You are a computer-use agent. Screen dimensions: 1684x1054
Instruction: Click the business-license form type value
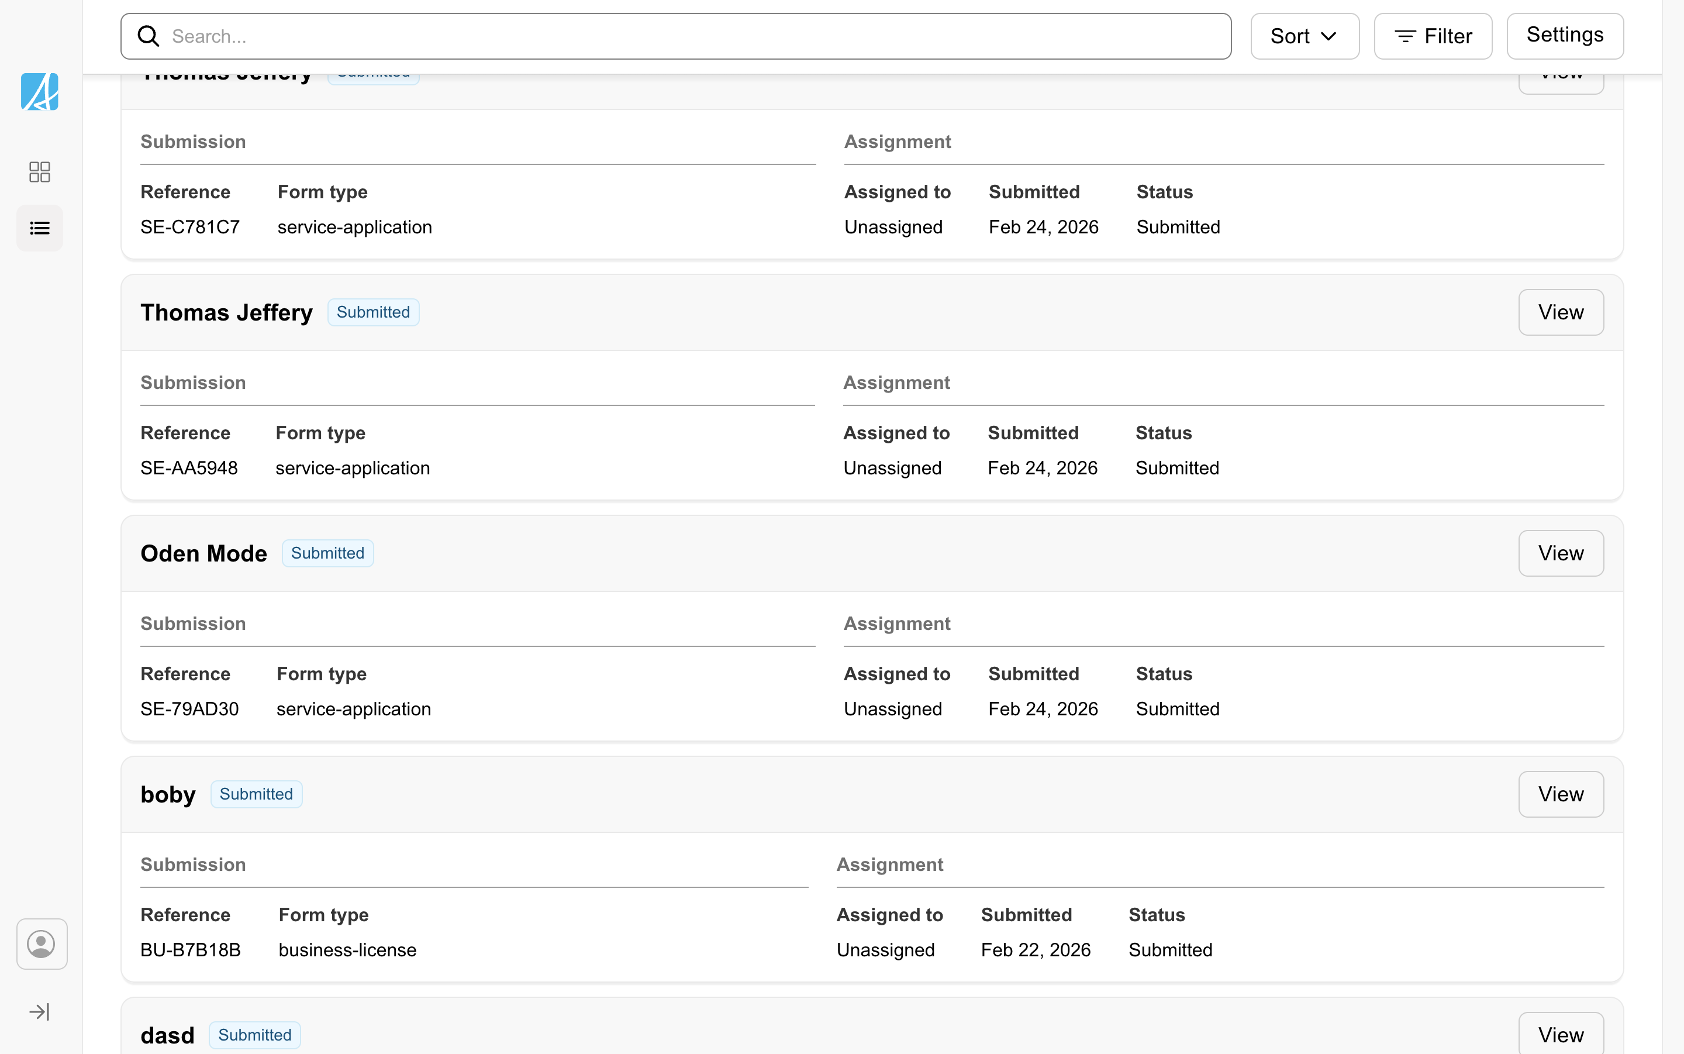pos(348,950)
